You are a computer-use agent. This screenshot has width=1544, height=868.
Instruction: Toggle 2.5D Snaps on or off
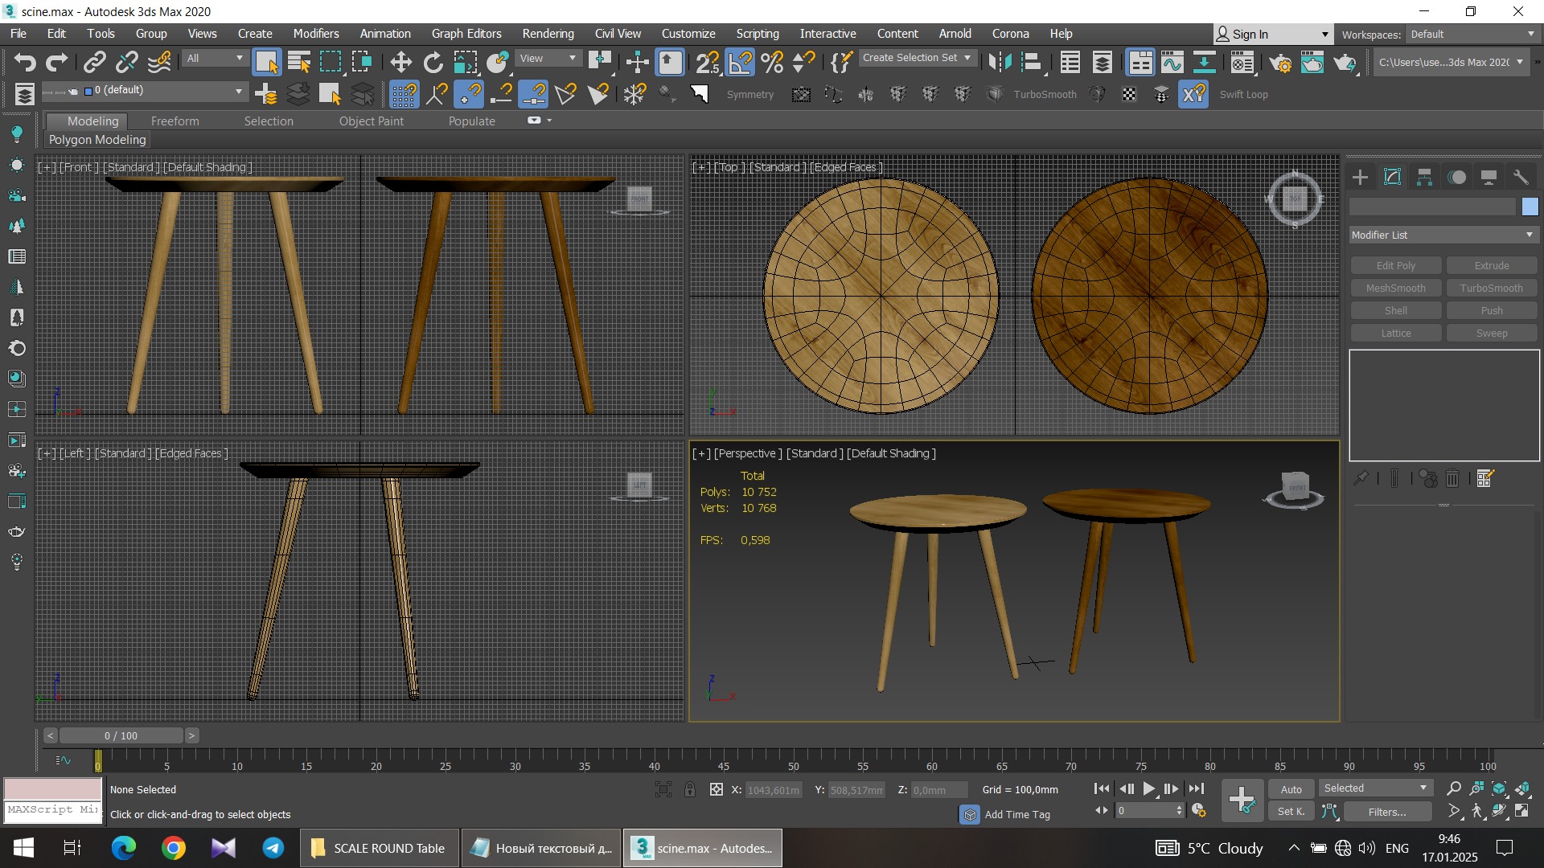point(708,62)
